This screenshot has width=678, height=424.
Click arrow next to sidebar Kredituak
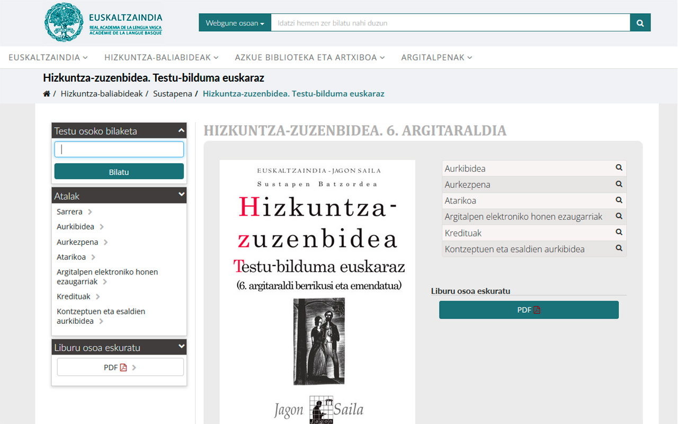point(98,297)
